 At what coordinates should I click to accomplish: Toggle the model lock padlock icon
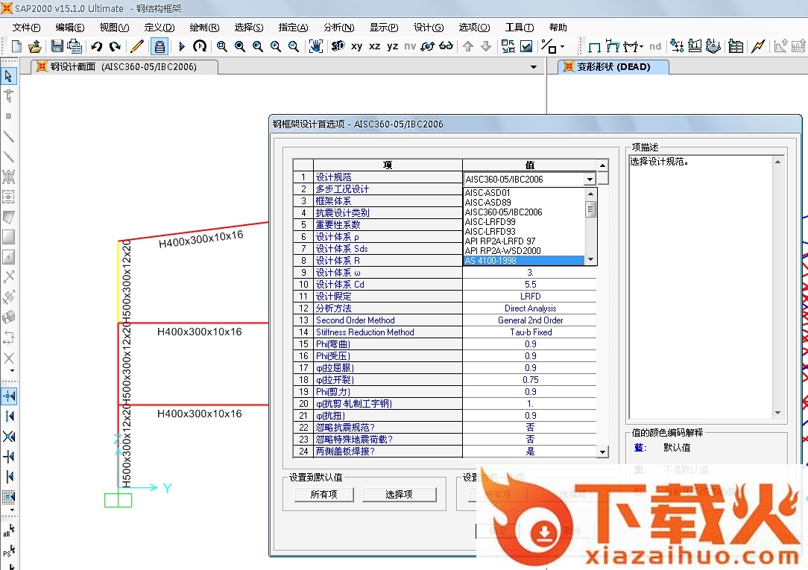coord(160,46)
